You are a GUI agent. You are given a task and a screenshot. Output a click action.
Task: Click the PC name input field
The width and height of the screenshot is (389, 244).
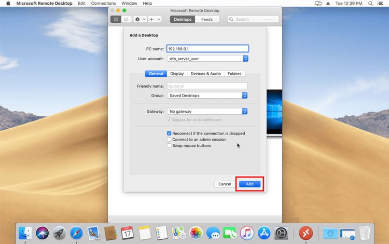(x=207, y=49)
